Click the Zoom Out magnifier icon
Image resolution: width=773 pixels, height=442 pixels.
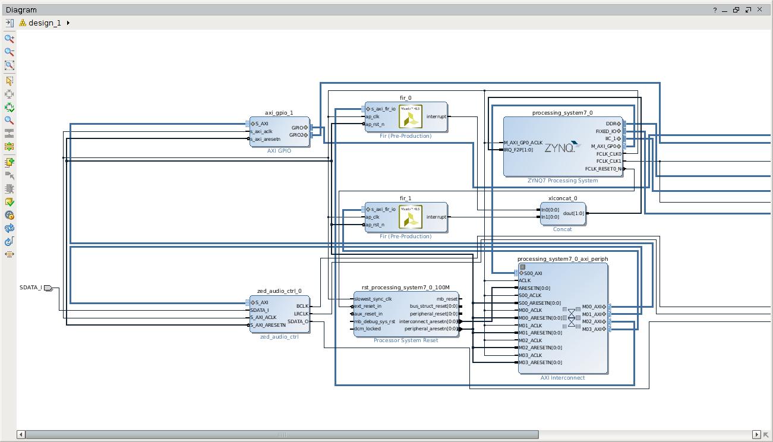pyautogui.click(x=10, y=52)
